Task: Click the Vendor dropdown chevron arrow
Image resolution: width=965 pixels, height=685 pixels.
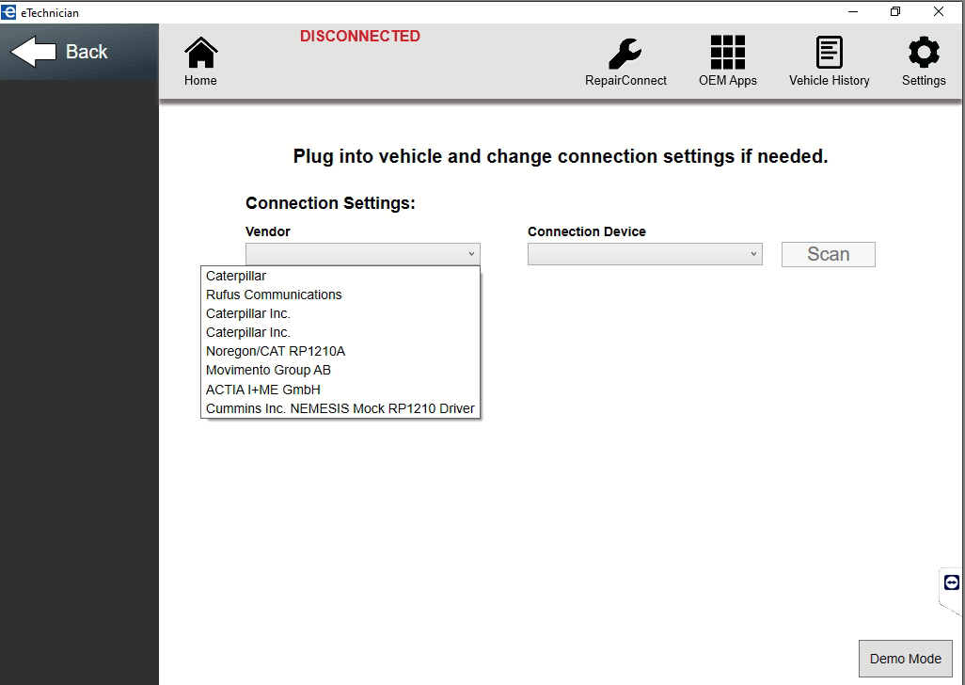Action: [x=471, y=254]
